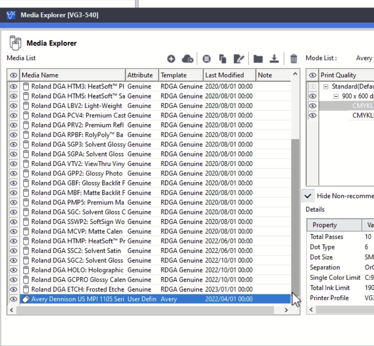Click the VersaWorks app icon in title bar
374x346 pixels.
coord(11,15)
